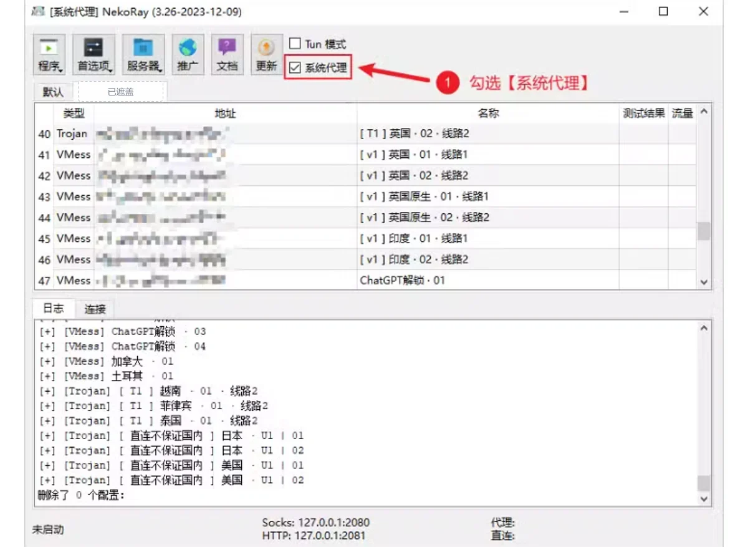Click log line 美国 · U1 | 02
Image resolution: width=748 pixels, height=547 pixels.
pyautogui.click(x=171, y=480)
